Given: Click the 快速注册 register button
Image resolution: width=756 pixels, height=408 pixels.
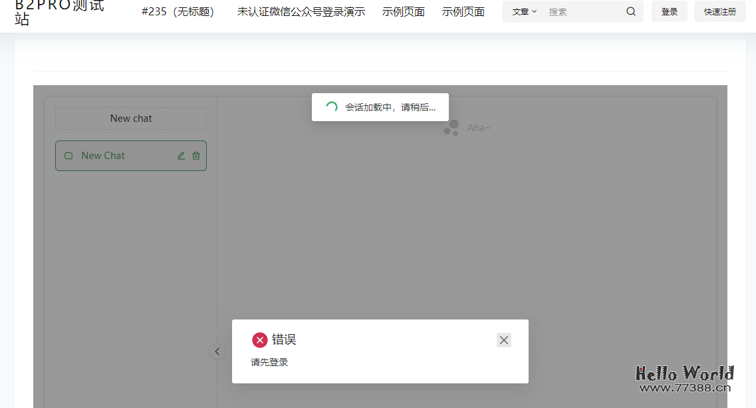Looking at the screenshot, I should [x=719, y=11].
